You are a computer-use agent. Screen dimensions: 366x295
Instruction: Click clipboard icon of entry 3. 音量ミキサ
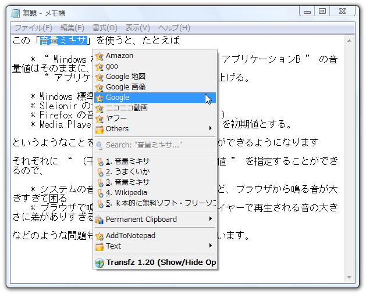coord(100,182)
